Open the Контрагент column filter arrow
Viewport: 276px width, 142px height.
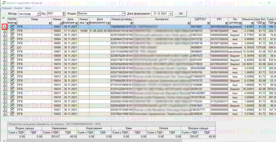coord(188,23)
